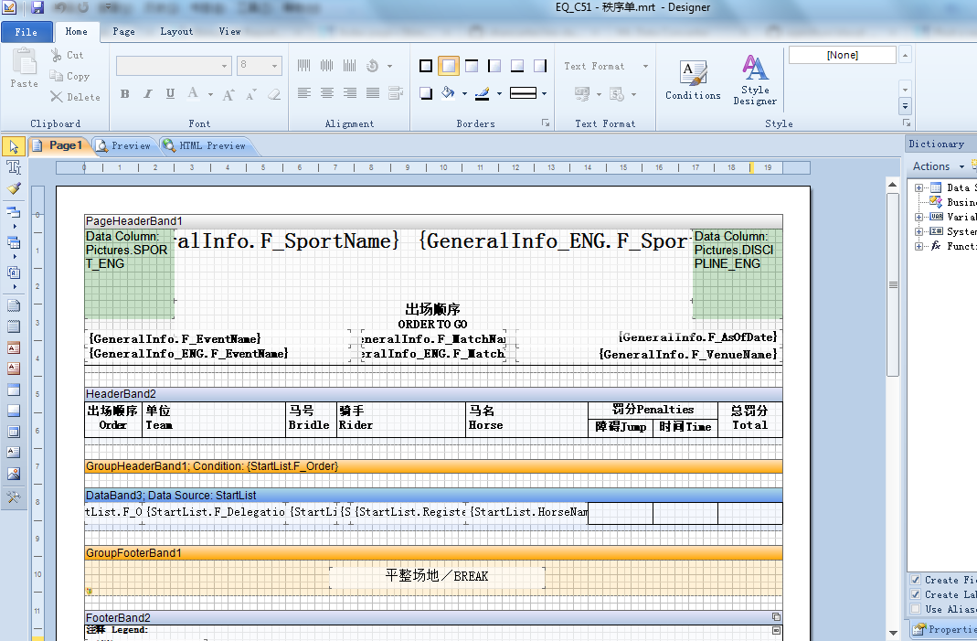The width and height of the screenshot is (977, 641).
Task: Open the Actions dropdown in Dictionary
Action: [x=939, y=166]
